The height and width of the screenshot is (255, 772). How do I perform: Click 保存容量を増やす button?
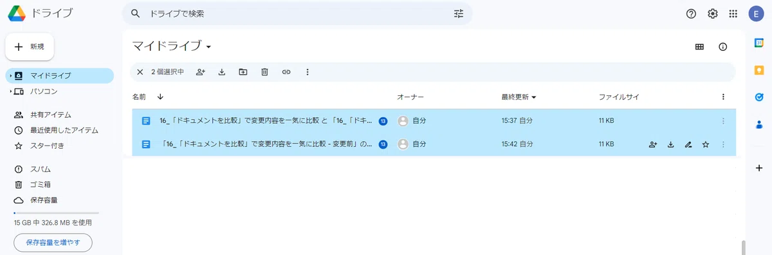[53, 242]
